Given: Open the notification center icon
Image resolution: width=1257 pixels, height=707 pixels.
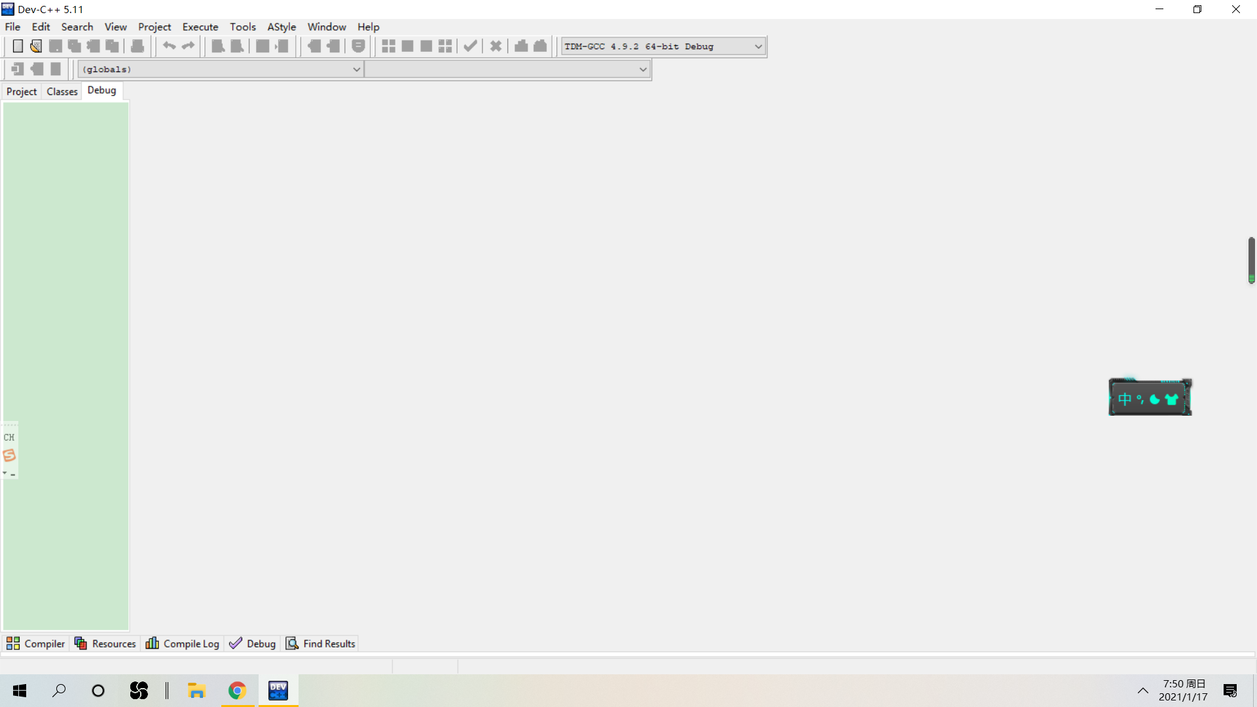Looking at the screenshot, I should [1230, 691].
